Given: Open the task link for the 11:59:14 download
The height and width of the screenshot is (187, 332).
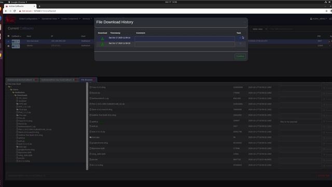Looking at the screenshot, I should pyautogui.click(x=241, y=38).
